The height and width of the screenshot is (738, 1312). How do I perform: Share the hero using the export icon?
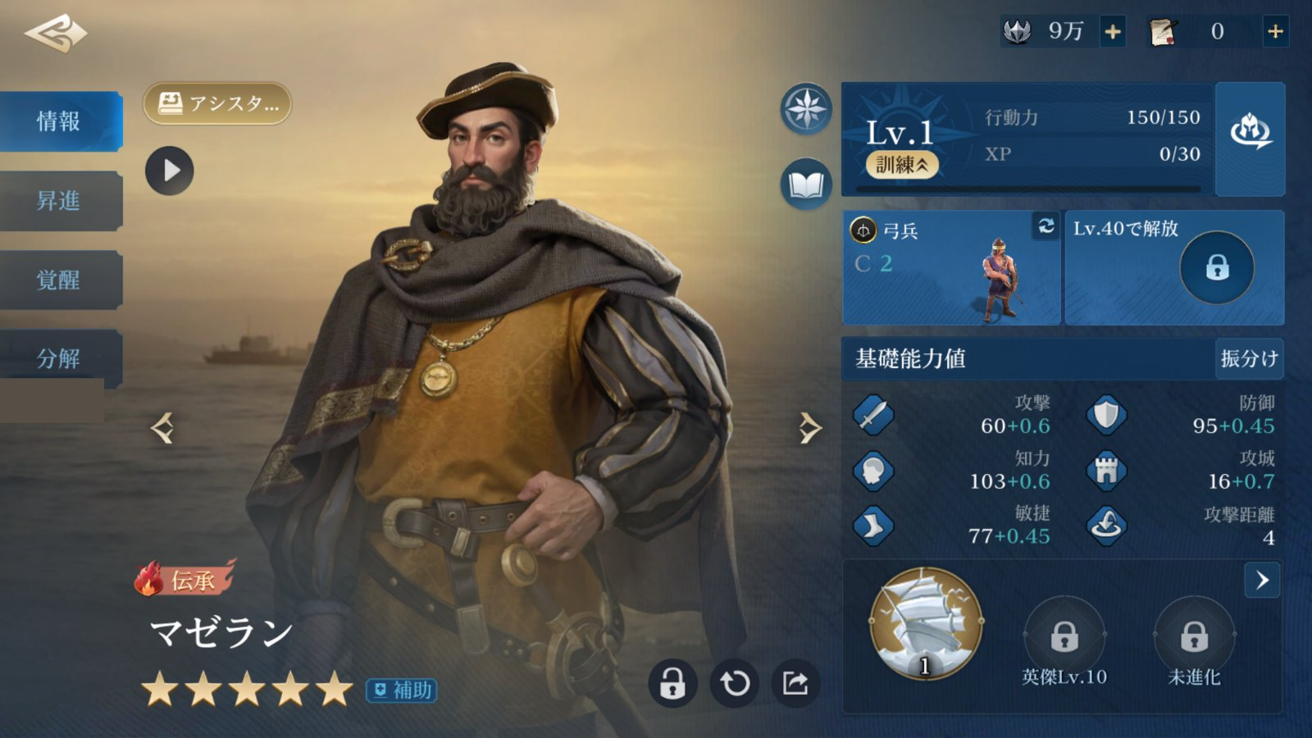point(795,682)
